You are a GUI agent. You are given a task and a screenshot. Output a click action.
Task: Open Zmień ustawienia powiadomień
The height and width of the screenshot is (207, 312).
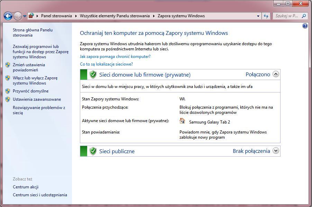click(29, 67)
